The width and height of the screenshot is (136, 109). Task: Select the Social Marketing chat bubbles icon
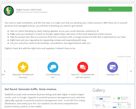pos(53,67)
